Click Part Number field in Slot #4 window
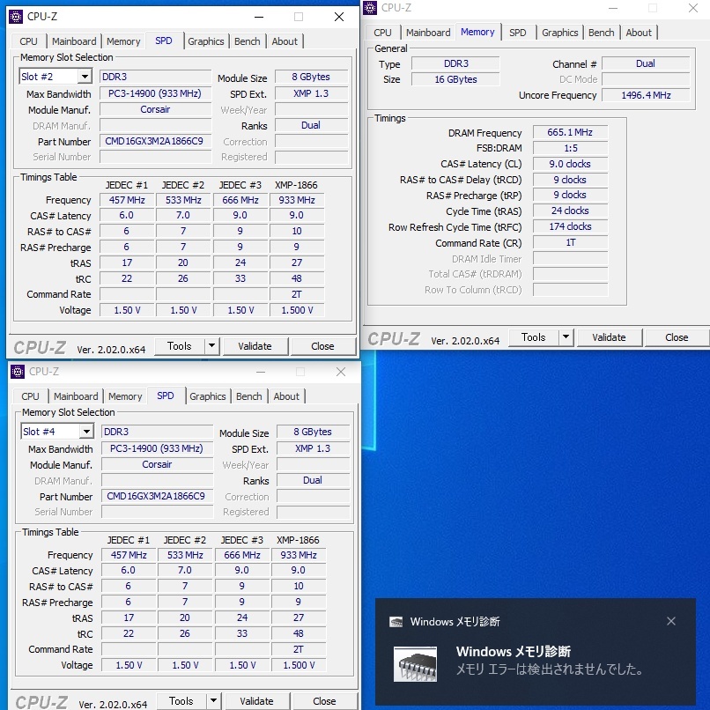The height and width of the screenshot is (710, 710). pos(157,496)
